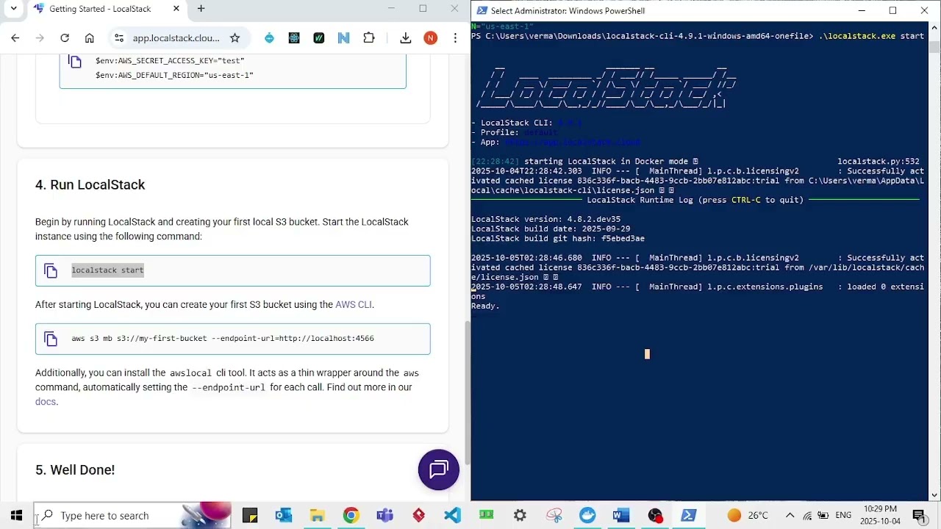Open the chat support widget
941x529 pixels.
coord(439,469)
